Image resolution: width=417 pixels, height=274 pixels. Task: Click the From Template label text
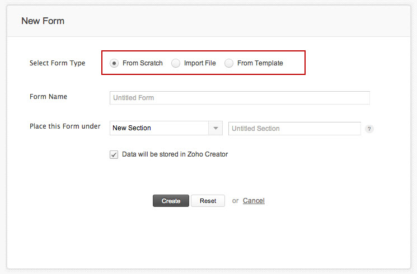[260, 63]
